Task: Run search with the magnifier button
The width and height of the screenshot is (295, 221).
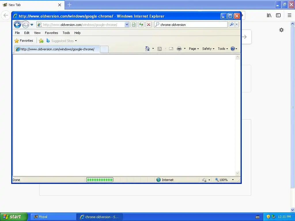Action: [x=232, y=25]
